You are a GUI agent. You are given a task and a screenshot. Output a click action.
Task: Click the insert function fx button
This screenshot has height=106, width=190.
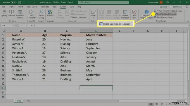(x=32, y=26)
